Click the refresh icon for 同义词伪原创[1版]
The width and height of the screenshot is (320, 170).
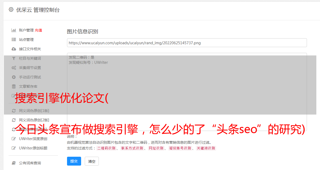[14, 111]
